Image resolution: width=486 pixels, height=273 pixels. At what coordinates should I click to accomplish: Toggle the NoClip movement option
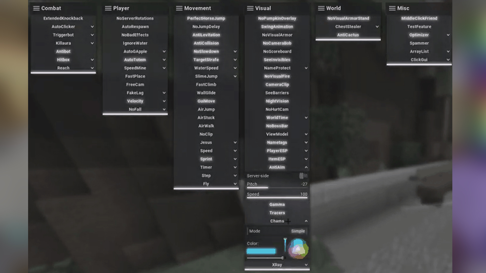206,134
